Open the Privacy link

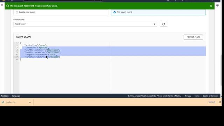click(188, 96)
